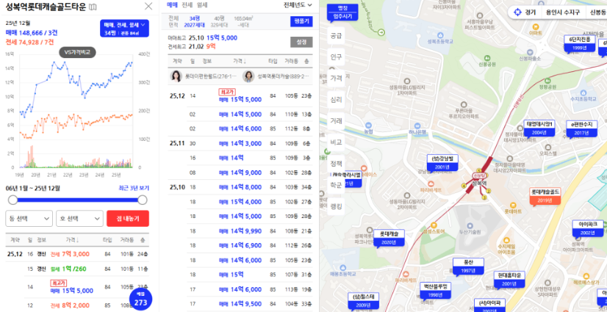The image size is (607, 312).
Task: Click the 농협 bank icon on the map
Action: [367, 126]
